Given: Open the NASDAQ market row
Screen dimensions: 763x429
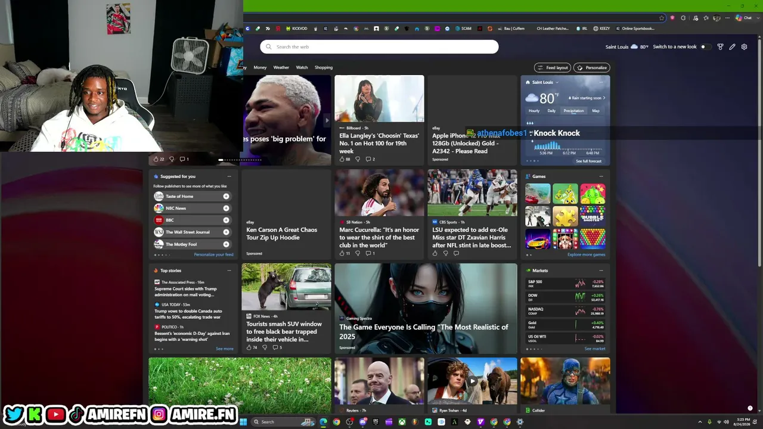Looking at the screenshot, I should [565, 311].
